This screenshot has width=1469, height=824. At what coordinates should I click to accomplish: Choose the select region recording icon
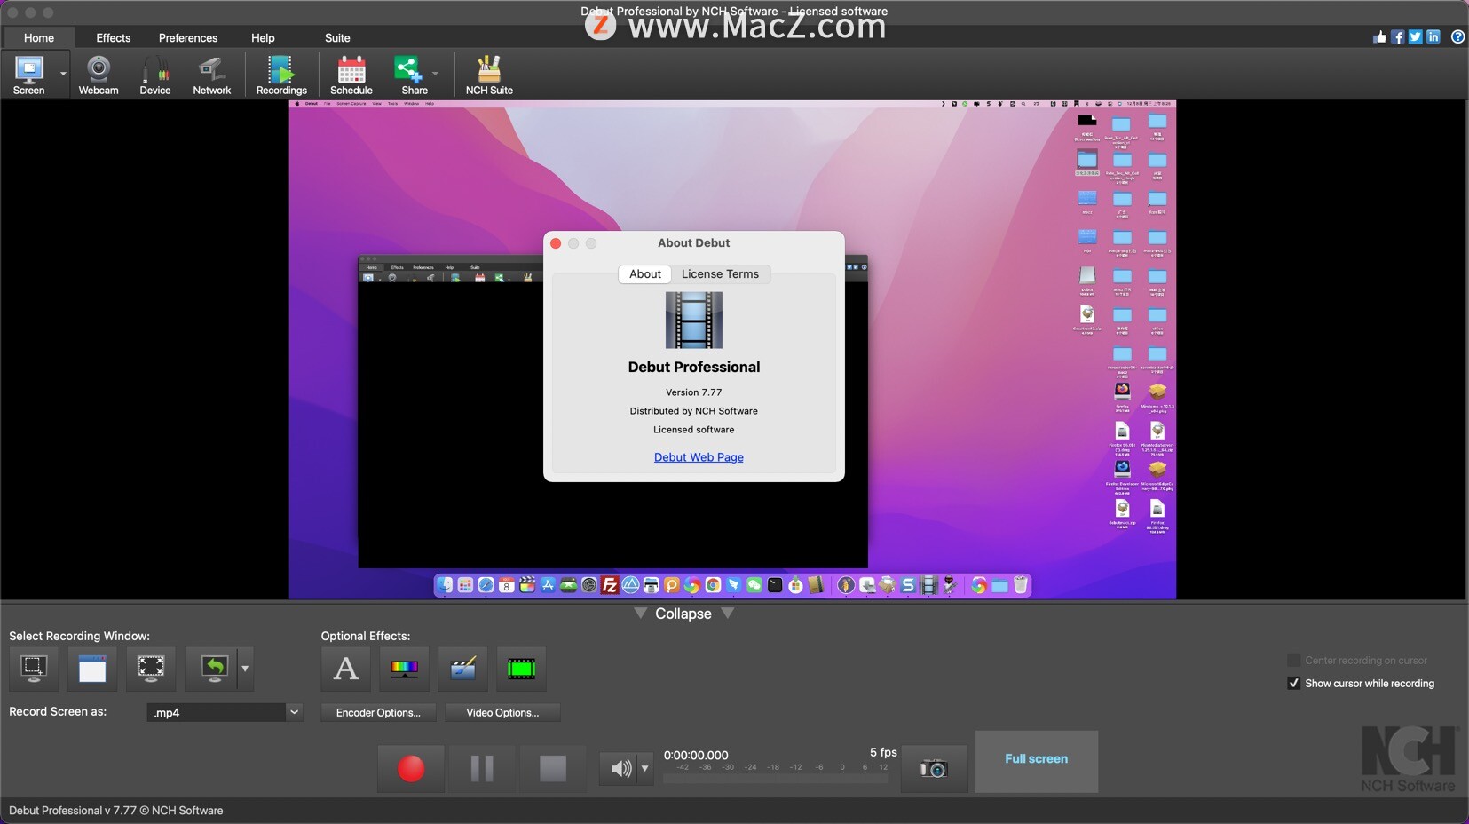click(34, 668)
